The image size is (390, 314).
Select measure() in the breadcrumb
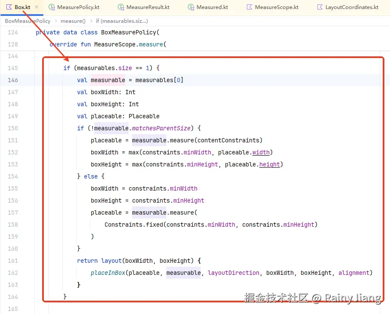pos(73,21)
